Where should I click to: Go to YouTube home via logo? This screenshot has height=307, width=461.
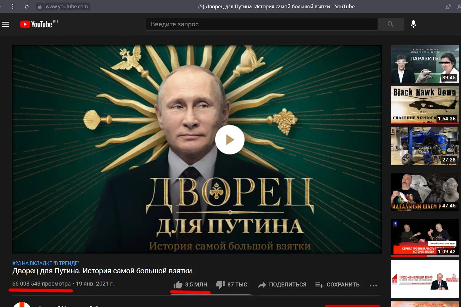pyautogui.click(x=36, y=24)
